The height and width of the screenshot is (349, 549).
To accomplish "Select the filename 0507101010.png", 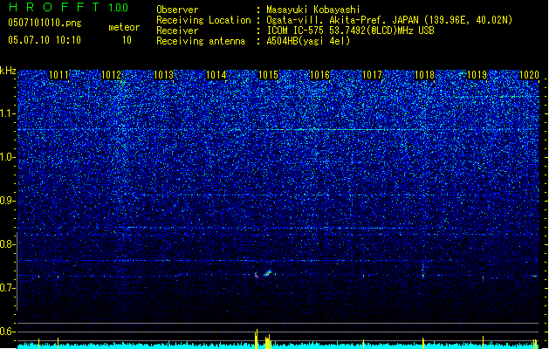I will (45, 23).
